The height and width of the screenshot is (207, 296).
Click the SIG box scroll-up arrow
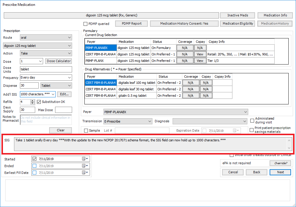[289, 140]
